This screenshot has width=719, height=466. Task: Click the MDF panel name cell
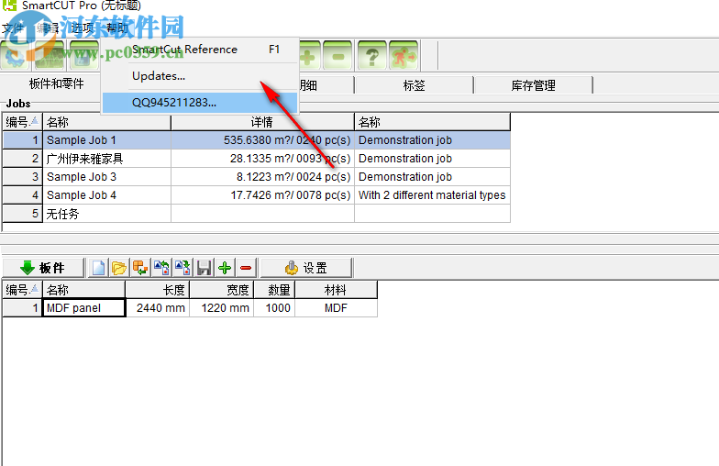(x=84, y=308)
